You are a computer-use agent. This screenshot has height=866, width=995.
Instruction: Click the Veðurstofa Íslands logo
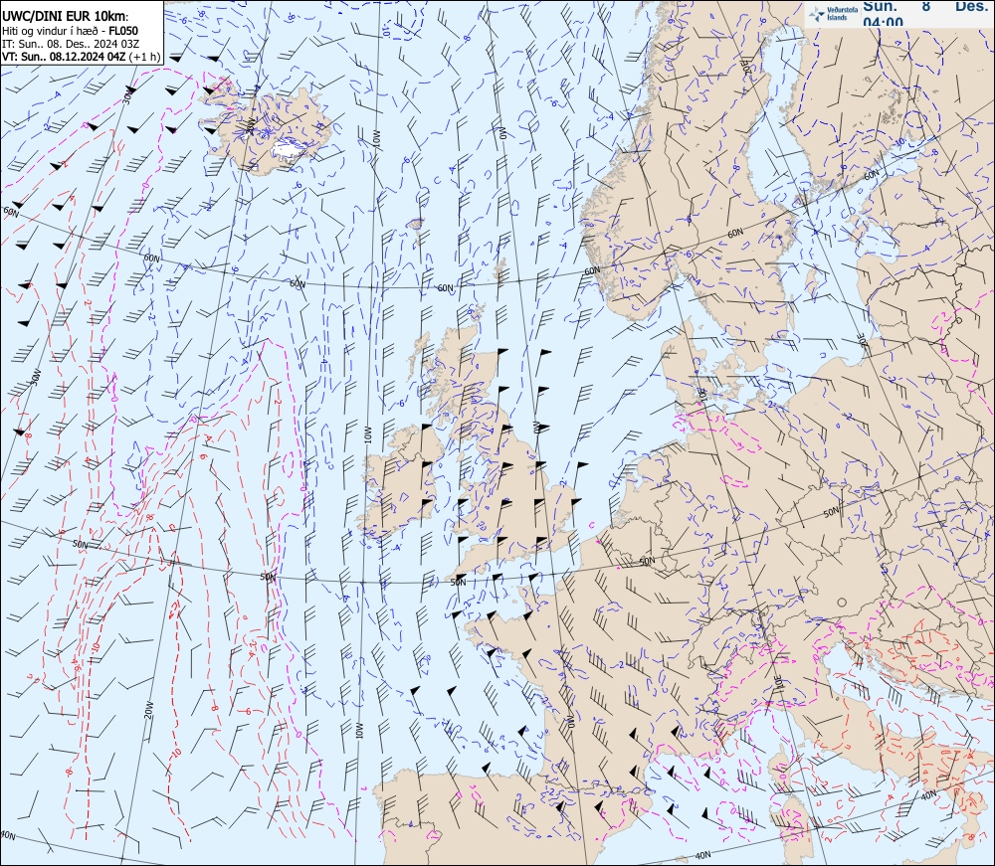[x=831, y=13]
